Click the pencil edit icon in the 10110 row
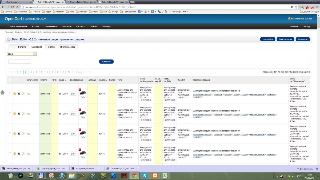The height and width of the screenshot is (180, 320). click(x=23, y=94)
